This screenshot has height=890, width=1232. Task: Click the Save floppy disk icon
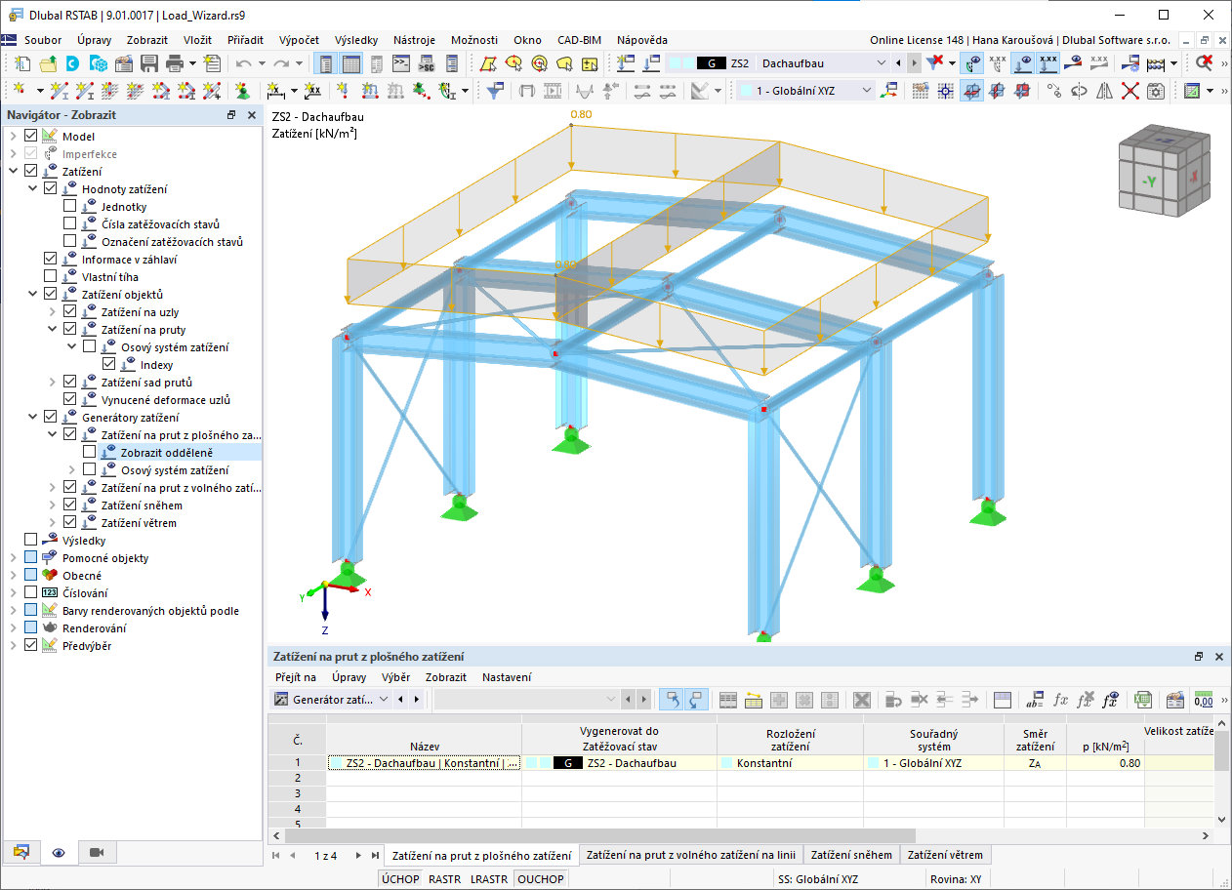pos(149,63)
